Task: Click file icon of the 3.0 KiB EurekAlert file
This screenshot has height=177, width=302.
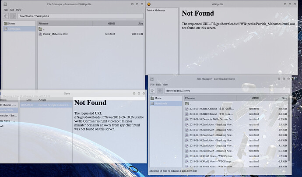Action: point(186,135)
